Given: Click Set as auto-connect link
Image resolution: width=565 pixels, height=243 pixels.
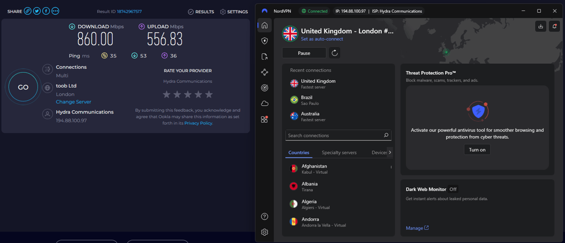Looking at the screenshot, I should (x=322, y=39).
